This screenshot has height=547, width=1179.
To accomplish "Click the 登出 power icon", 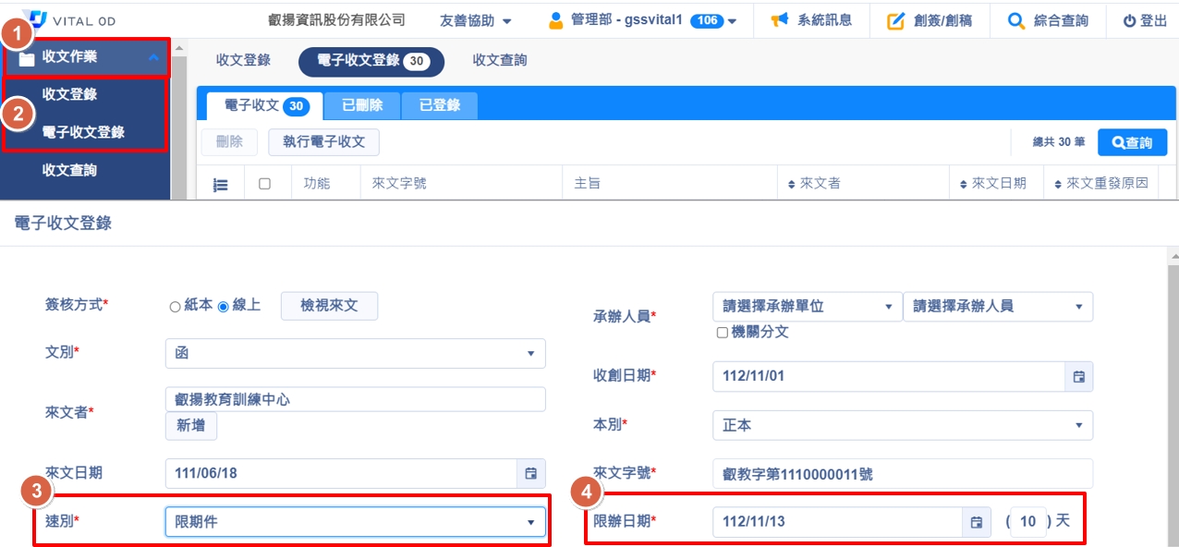I will [x=1129, y=20].
